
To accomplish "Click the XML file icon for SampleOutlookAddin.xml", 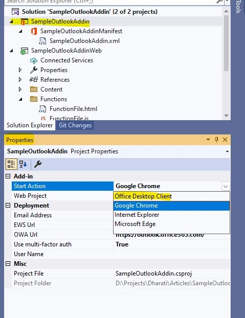I will click(x=42, y=41).
